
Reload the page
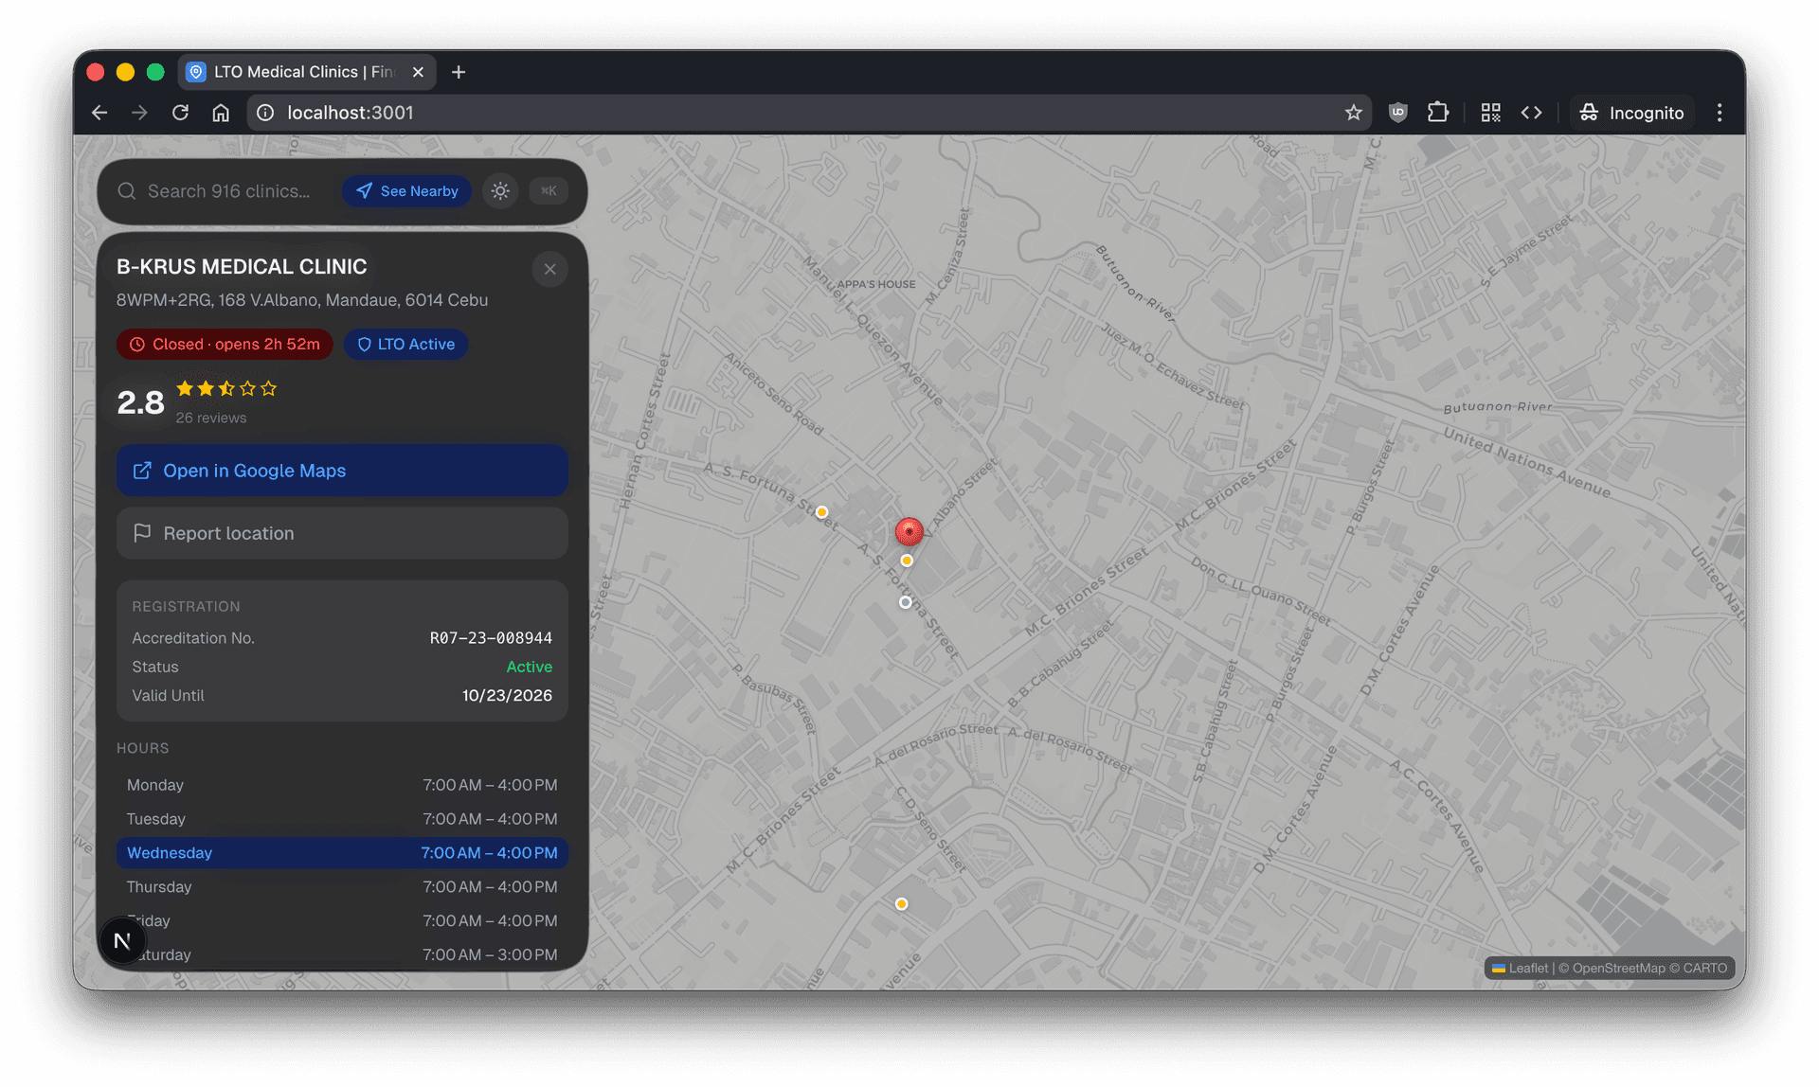click(180, 113)
